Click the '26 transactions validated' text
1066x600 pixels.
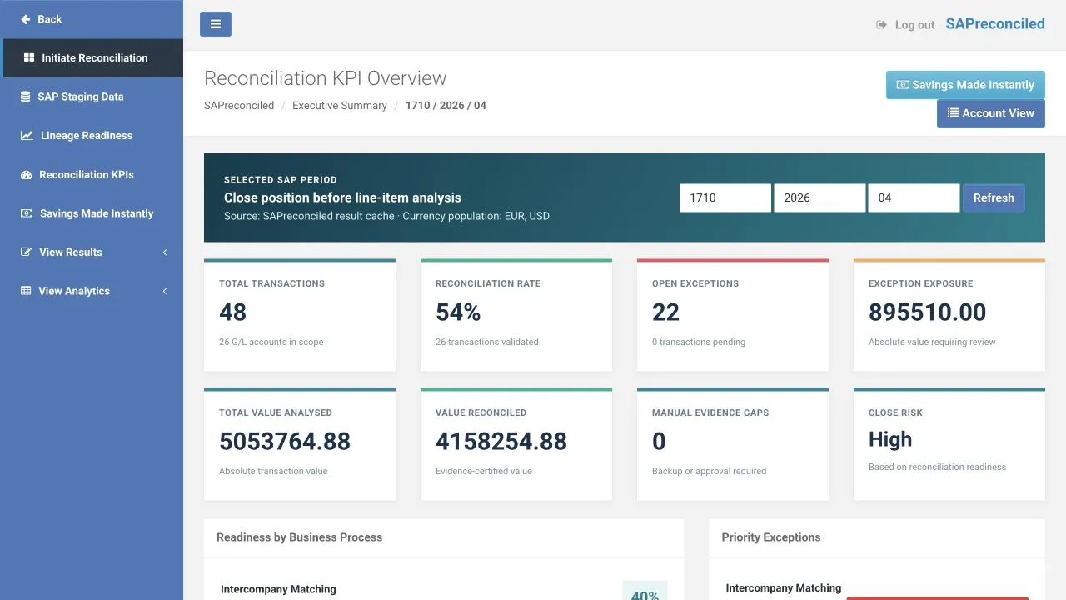[487, 342]
